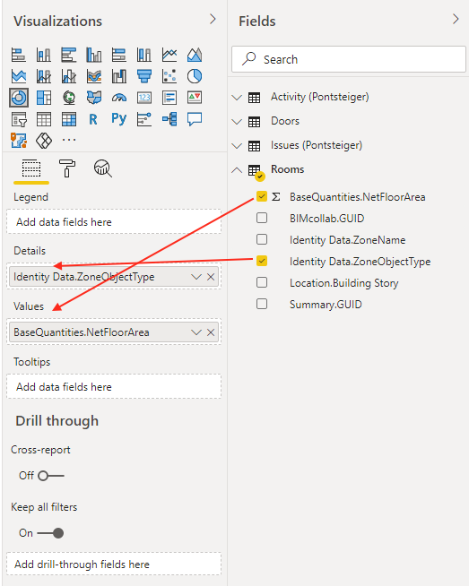Expand the Doors table

click(237, 122)
